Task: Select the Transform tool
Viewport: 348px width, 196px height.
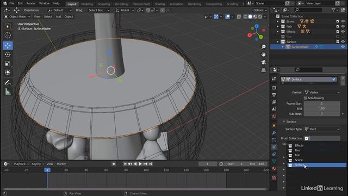Action: [x=8, y=72]
